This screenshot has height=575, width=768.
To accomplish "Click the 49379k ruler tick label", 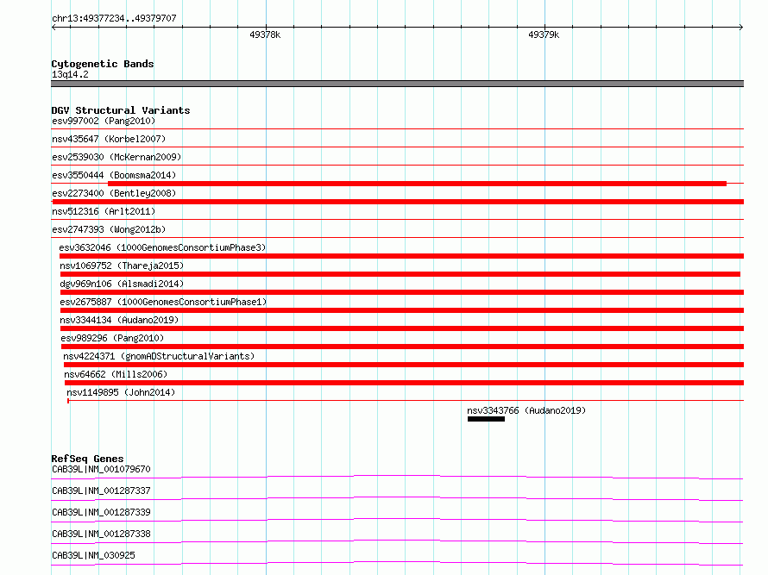I will tap(544, 34).
